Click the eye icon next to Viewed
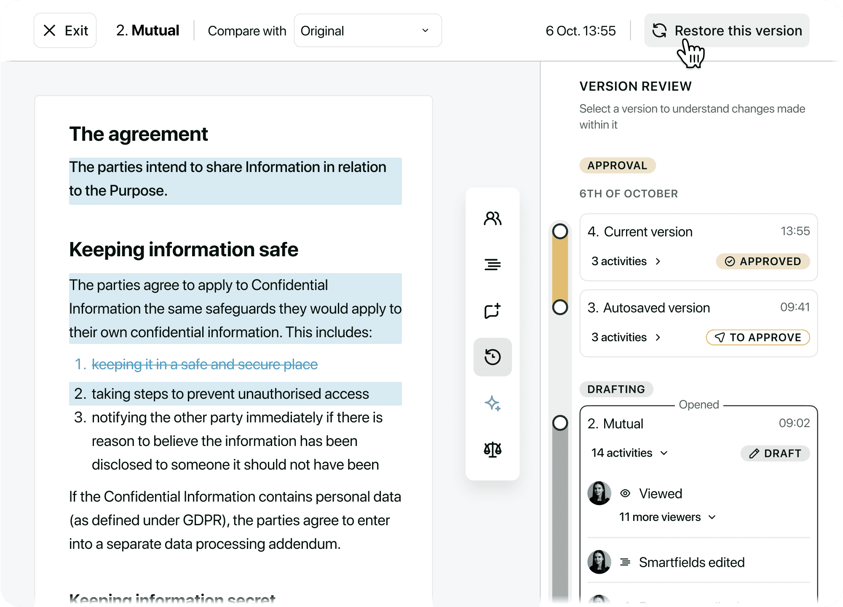Image resolution: width=843 pixels, height=607 pixels. tap(625, 493)
